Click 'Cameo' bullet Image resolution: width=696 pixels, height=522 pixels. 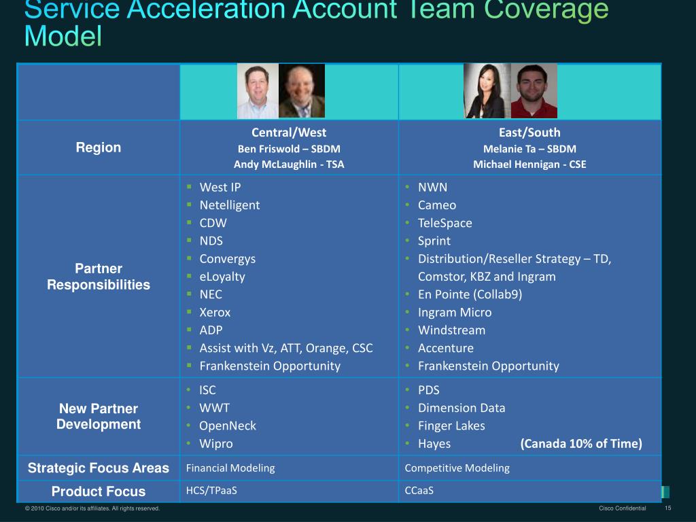click(437, 205)
